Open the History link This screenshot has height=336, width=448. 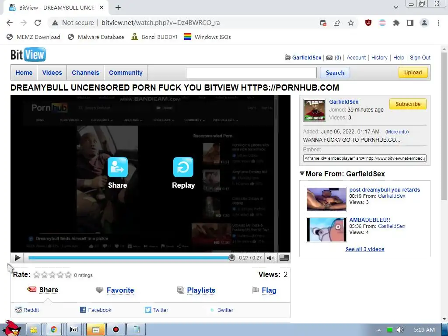(379, 58)
